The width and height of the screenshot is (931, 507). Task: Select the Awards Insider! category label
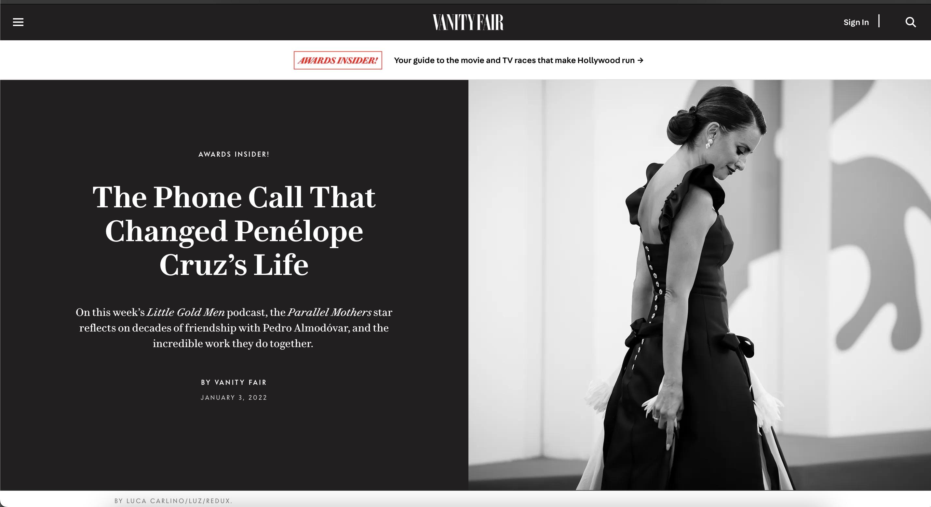234,154
